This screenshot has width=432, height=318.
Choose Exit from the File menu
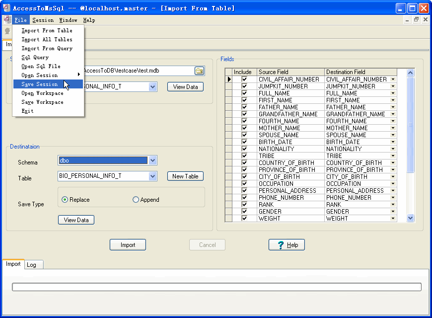[48, 111]
